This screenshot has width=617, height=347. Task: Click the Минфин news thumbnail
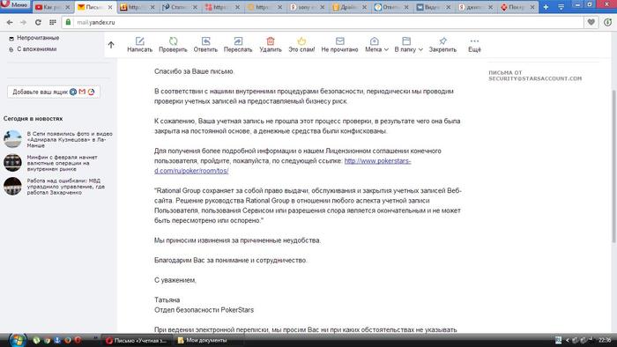click(x=12, y=162)
